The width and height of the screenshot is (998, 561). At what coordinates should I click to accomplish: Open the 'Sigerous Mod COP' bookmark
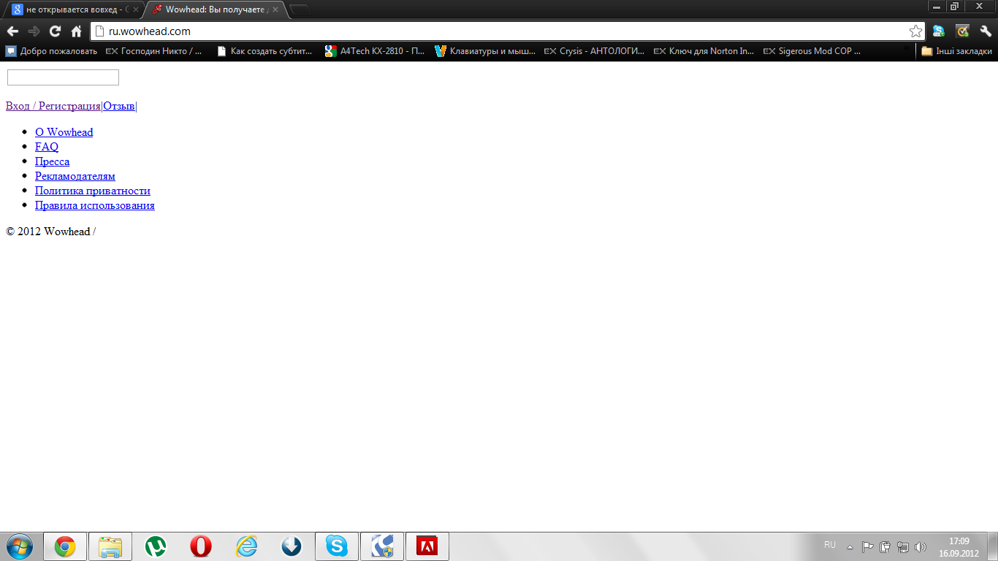pos(812,51)
